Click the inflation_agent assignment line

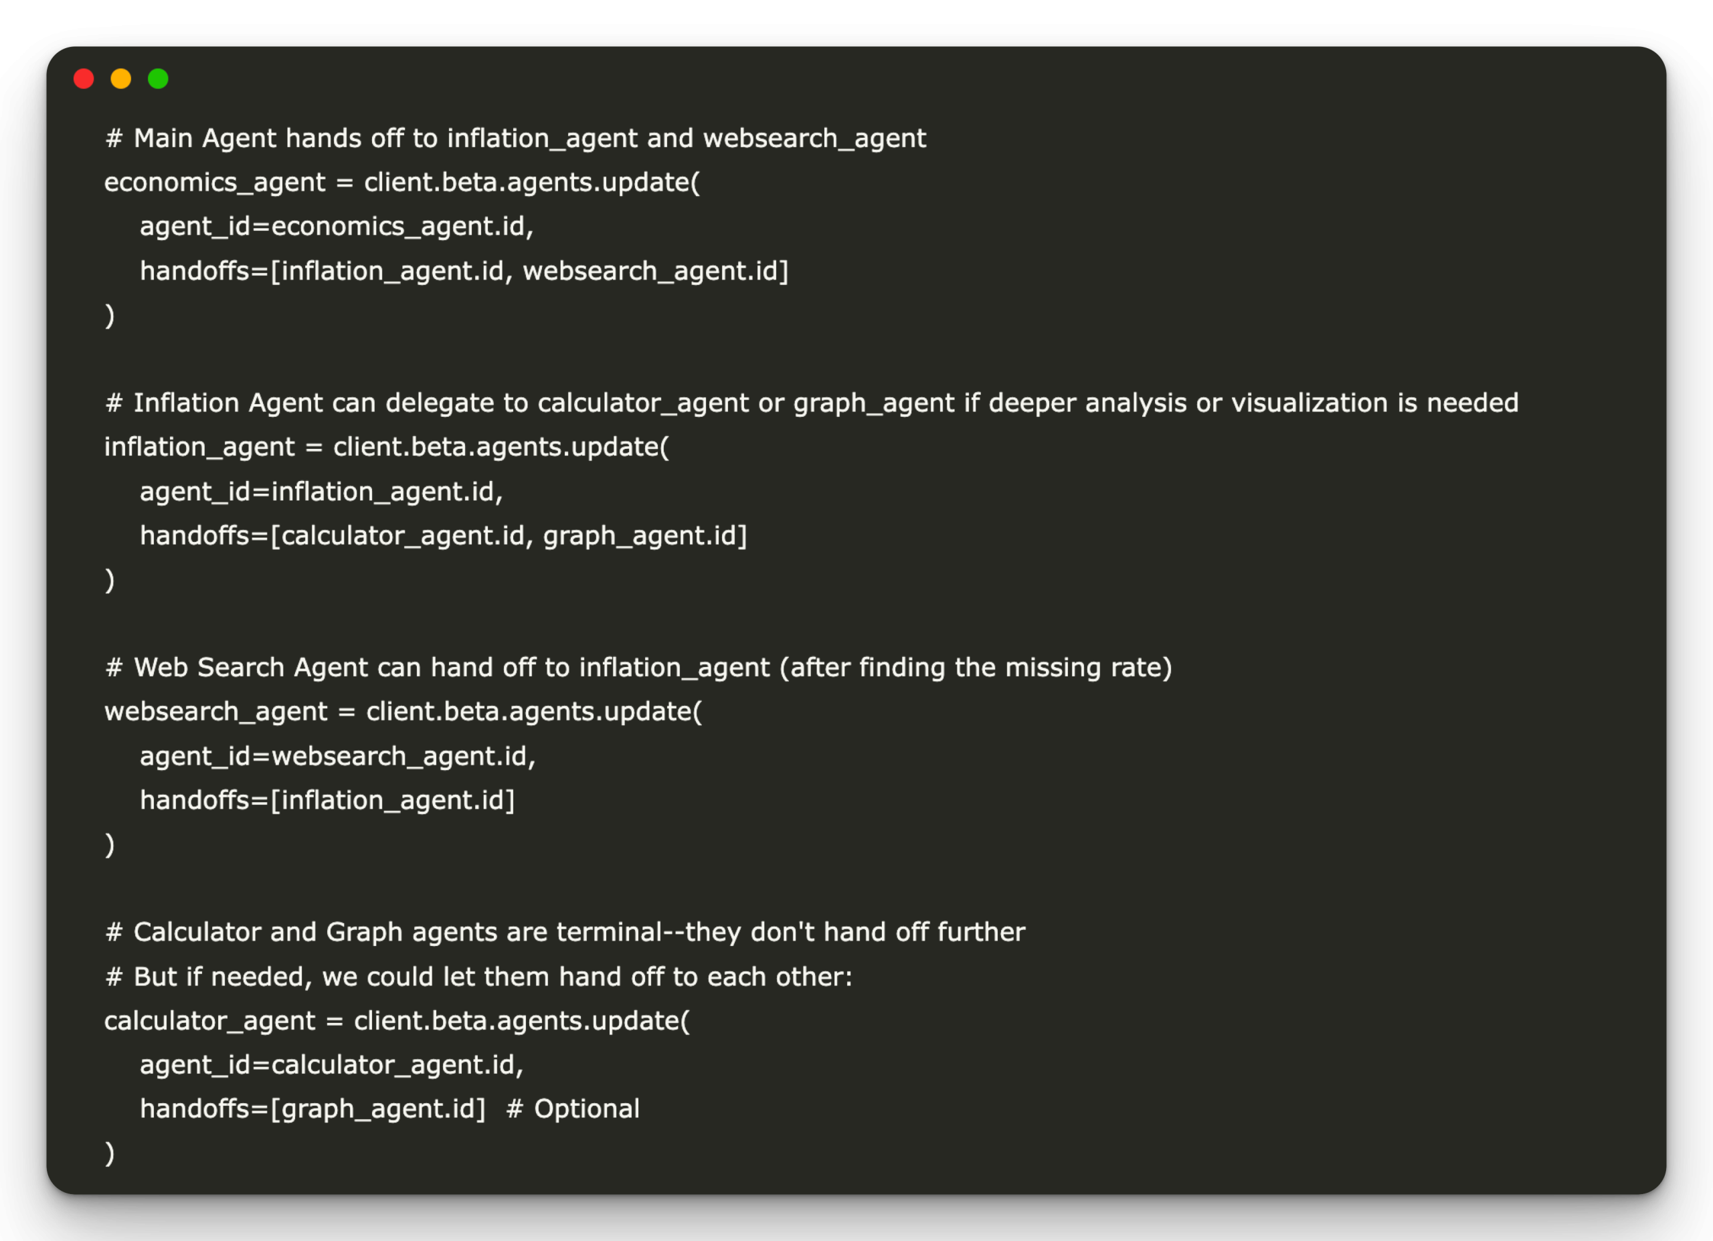(x=386, y=446)
